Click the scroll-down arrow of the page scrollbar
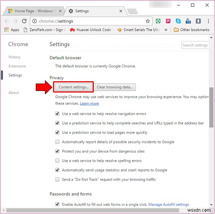This screenshot has height=214, width=215. pos(211,205)
